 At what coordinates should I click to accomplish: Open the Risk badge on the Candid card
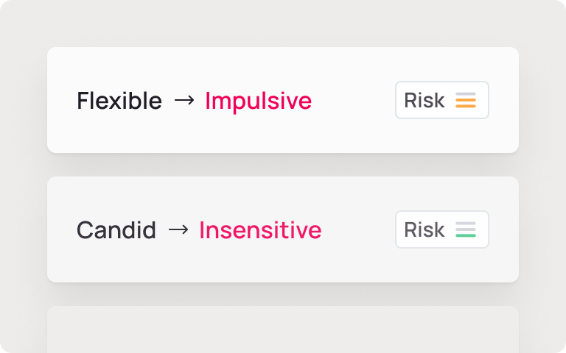[442, 229]
